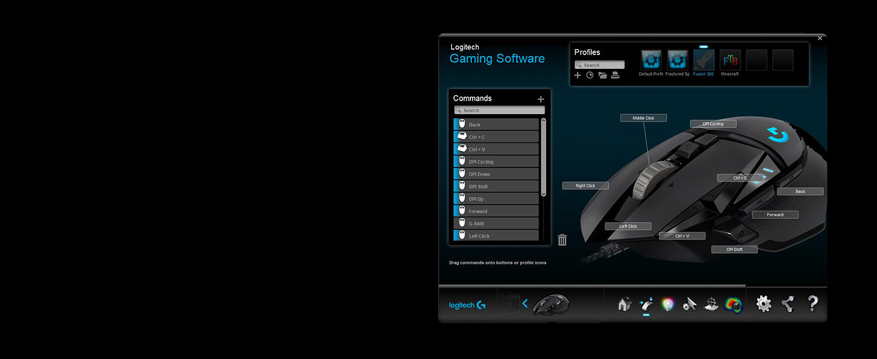Open the surface tuning icon

point(711,304)
